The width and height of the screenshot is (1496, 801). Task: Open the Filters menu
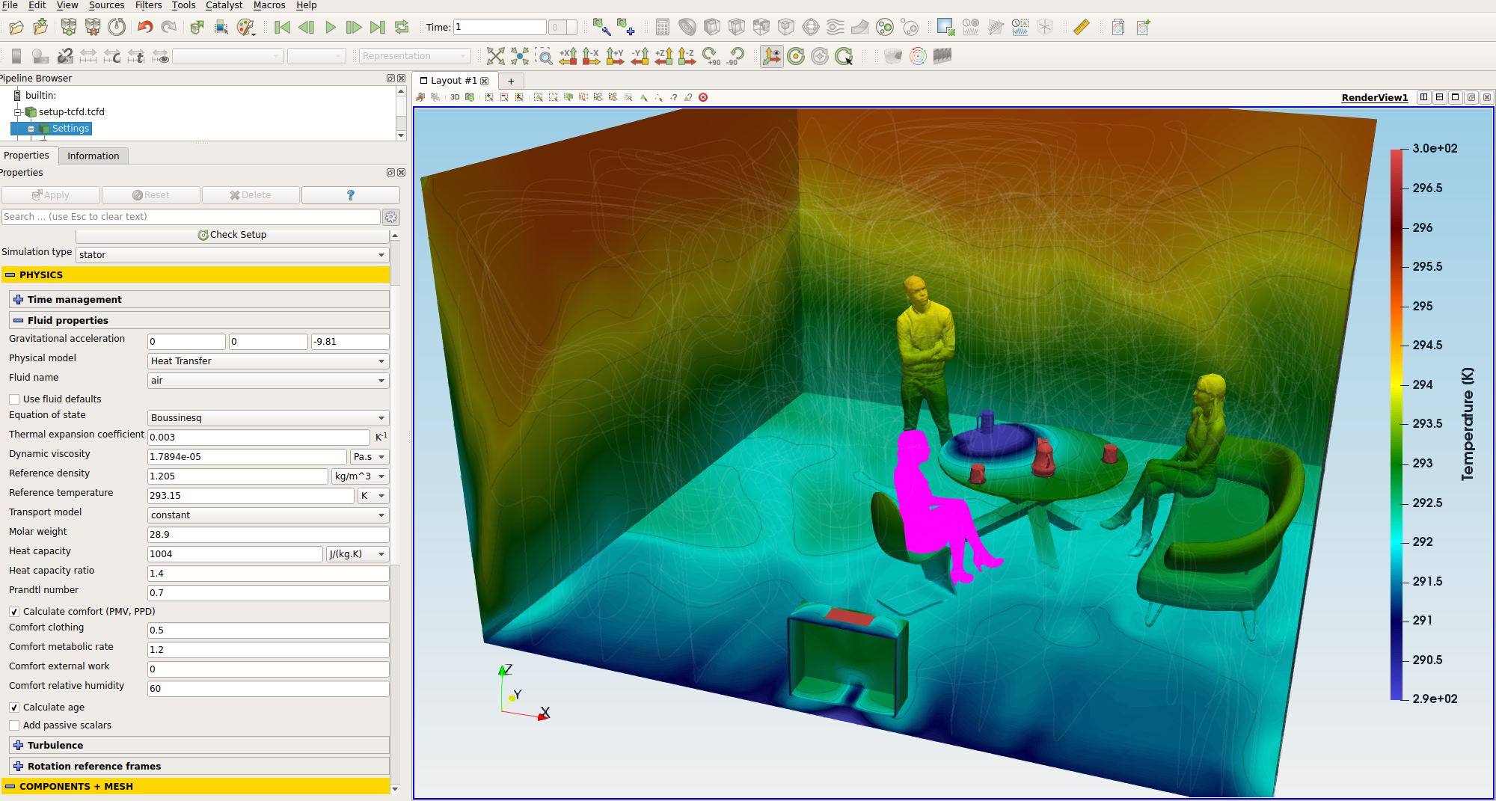coord(148,5)
